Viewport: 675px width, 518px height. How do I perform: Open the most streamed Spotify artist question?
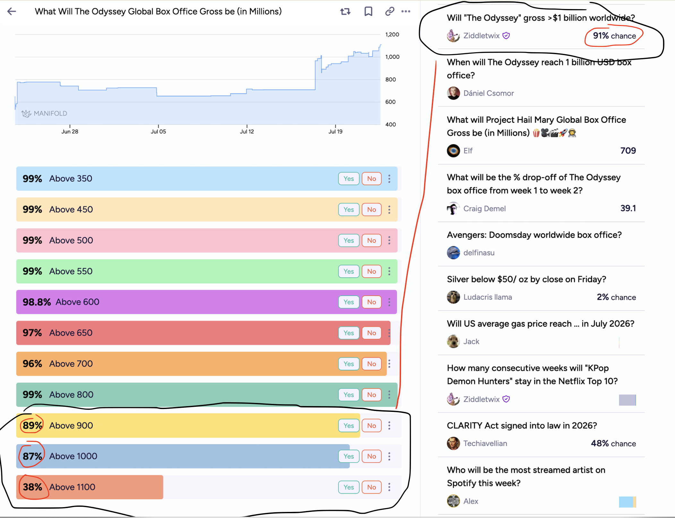[526, 477]
